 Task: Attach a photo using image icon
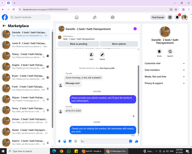pos(65,141)
